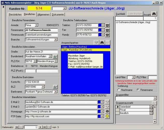This screenshot has height=130, width=164.
Task: Click the phone dial icon for Telefon
Action: (x=107, y=25)
